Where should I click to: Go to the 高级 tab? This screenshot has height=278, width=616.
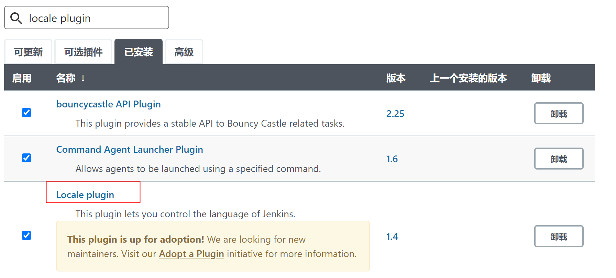(x=184, y=52)
